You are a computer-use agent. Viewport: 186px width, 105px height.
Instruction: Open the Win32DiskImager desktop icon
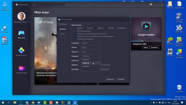point(179,29)
